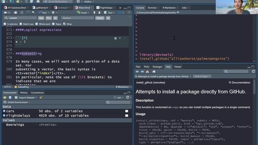View FlightDelays data table via grid icon
This screenshot has width=258, height=145.
127,116
